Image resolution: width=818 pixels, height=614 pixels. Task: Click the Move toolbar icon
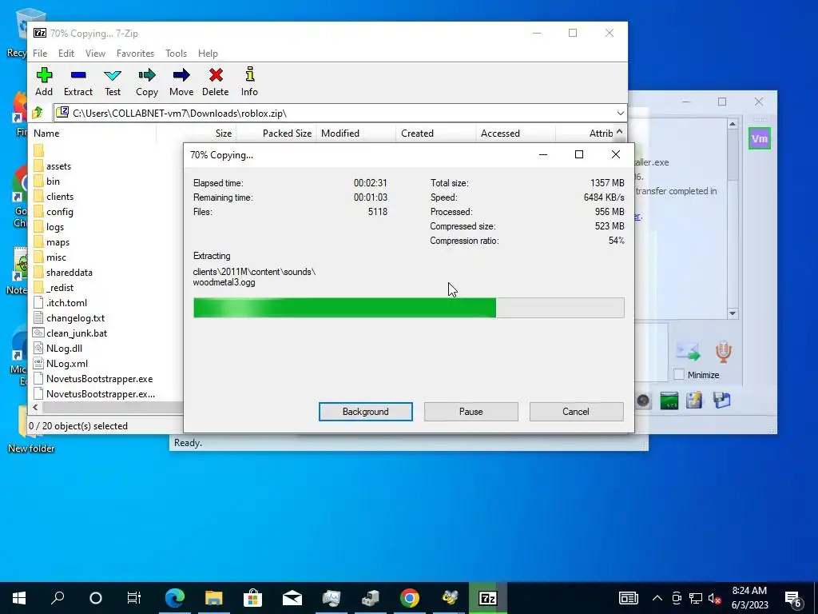[x=181, y=75]
